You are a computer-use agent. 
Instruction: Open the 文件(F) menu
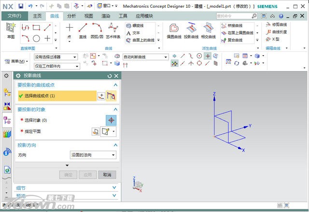tap(14, 16)
